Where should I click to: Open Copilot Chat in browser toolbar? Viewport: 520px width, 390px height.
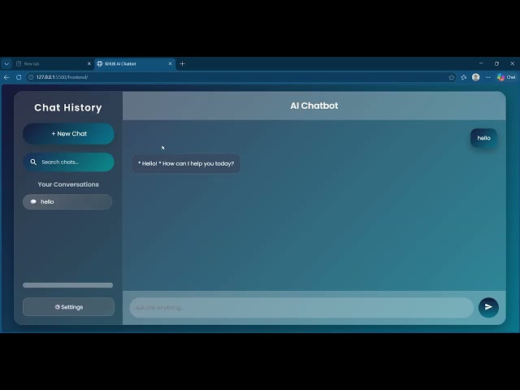tap(506, 77)
